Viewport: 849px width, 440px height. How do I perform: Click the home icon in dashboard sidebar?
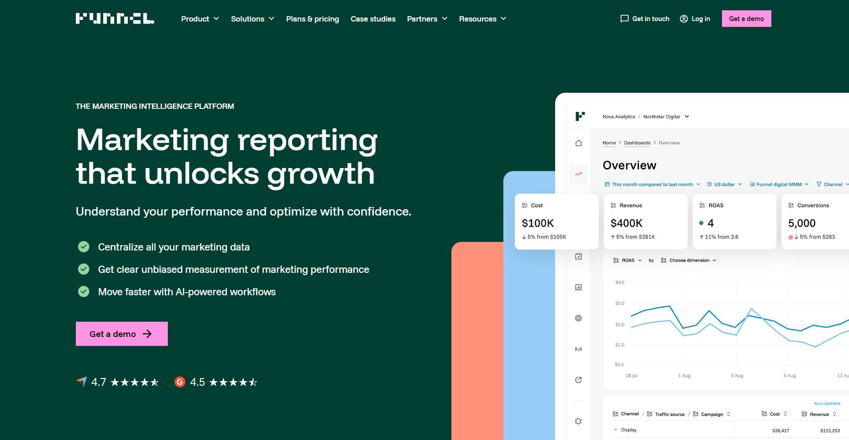(x=578, y=143)
